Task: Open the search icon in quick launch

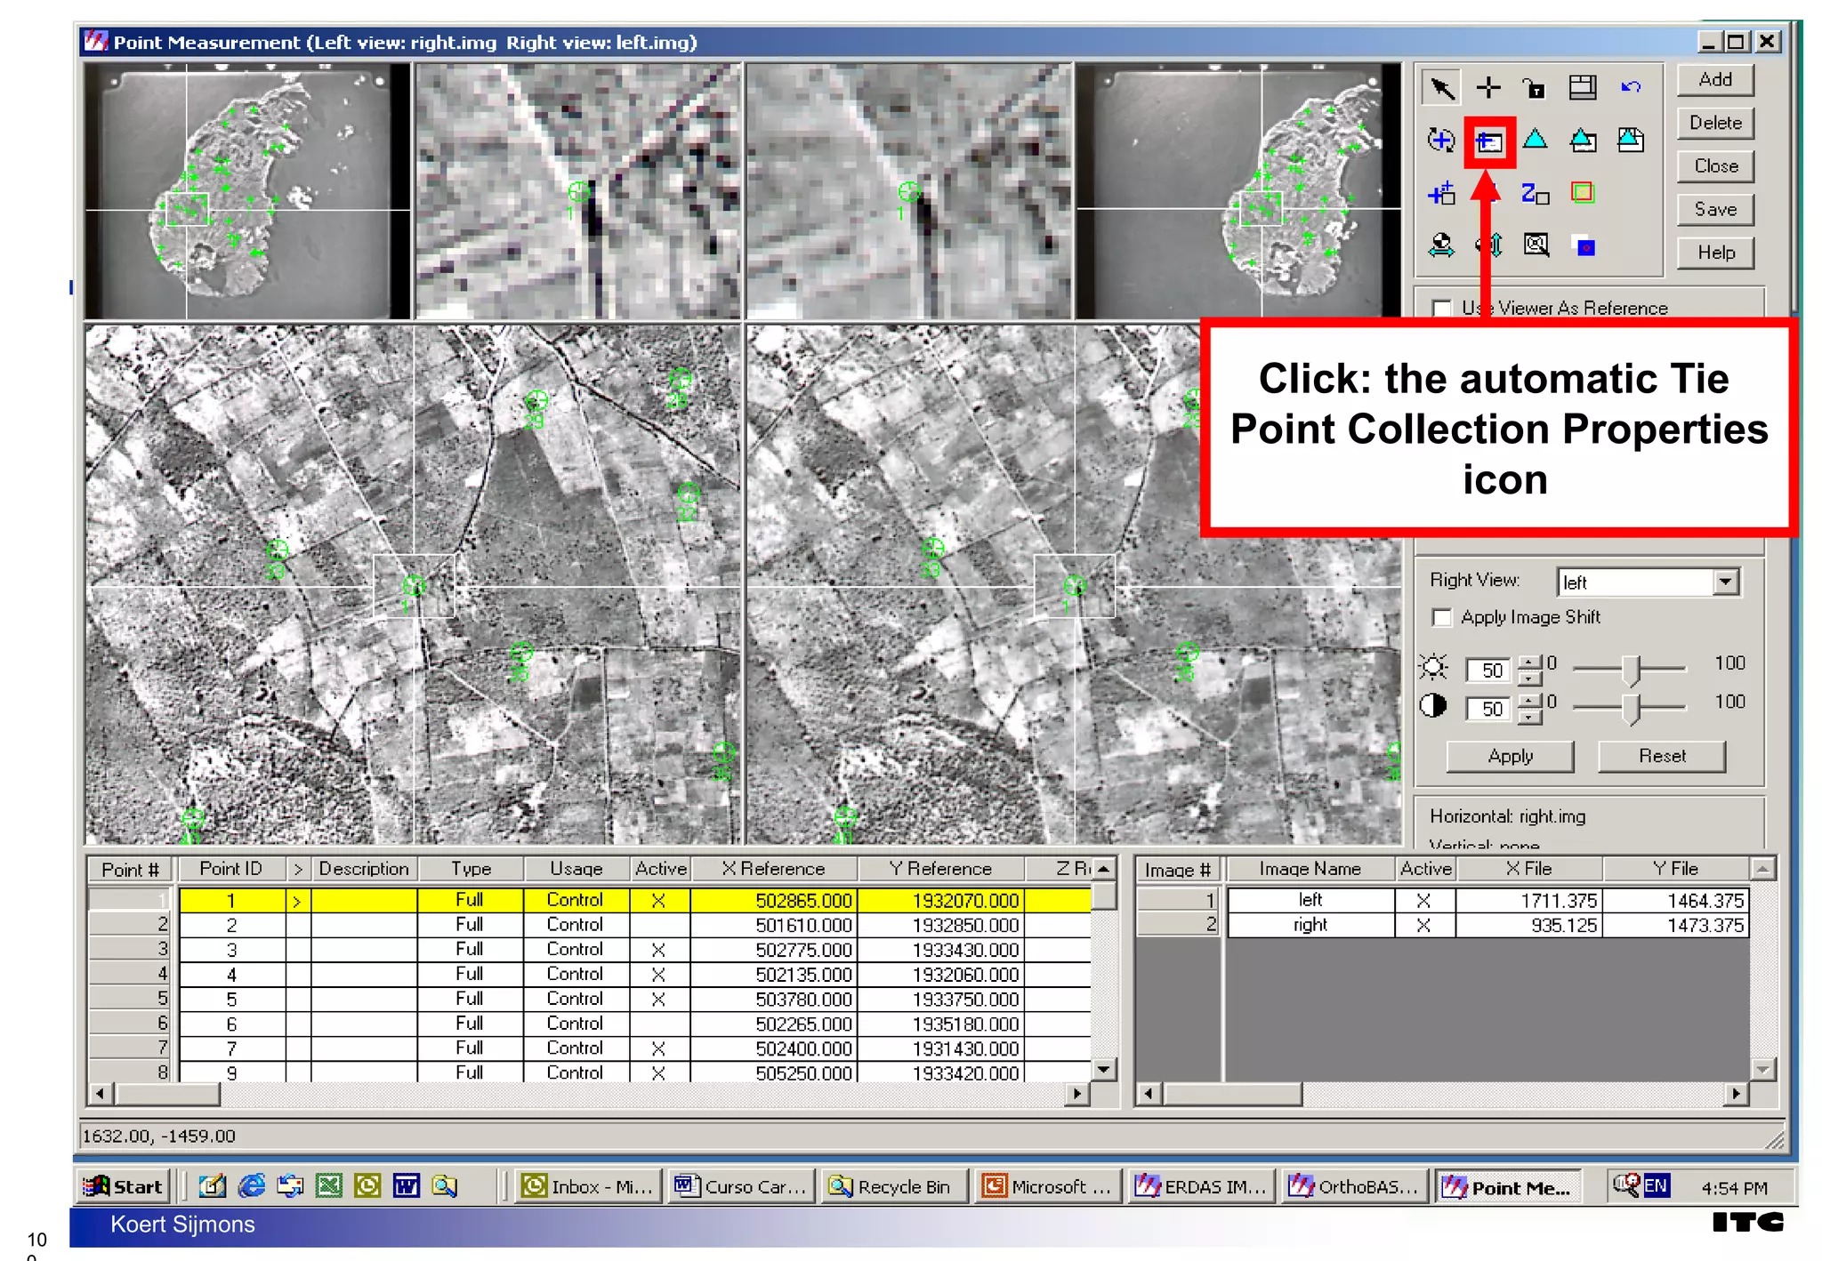Action: 444,1185
